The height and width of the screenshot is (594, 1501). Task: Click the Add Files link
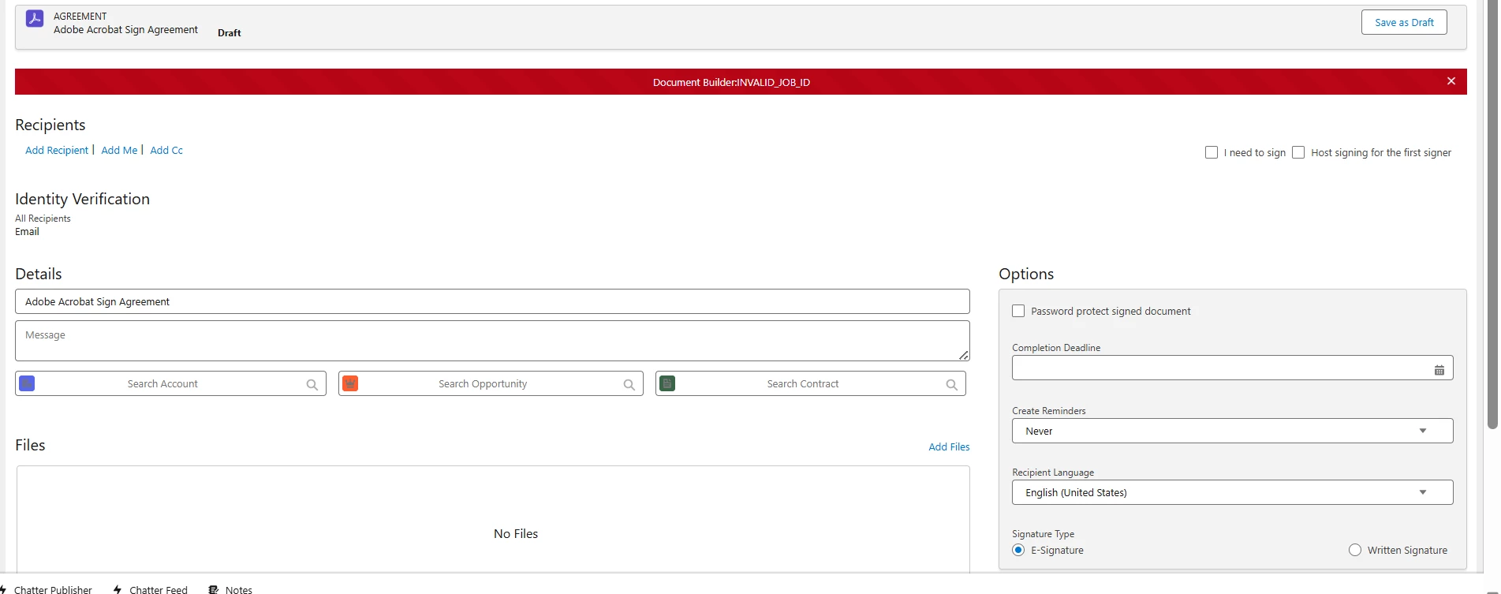tap(949, 446)
